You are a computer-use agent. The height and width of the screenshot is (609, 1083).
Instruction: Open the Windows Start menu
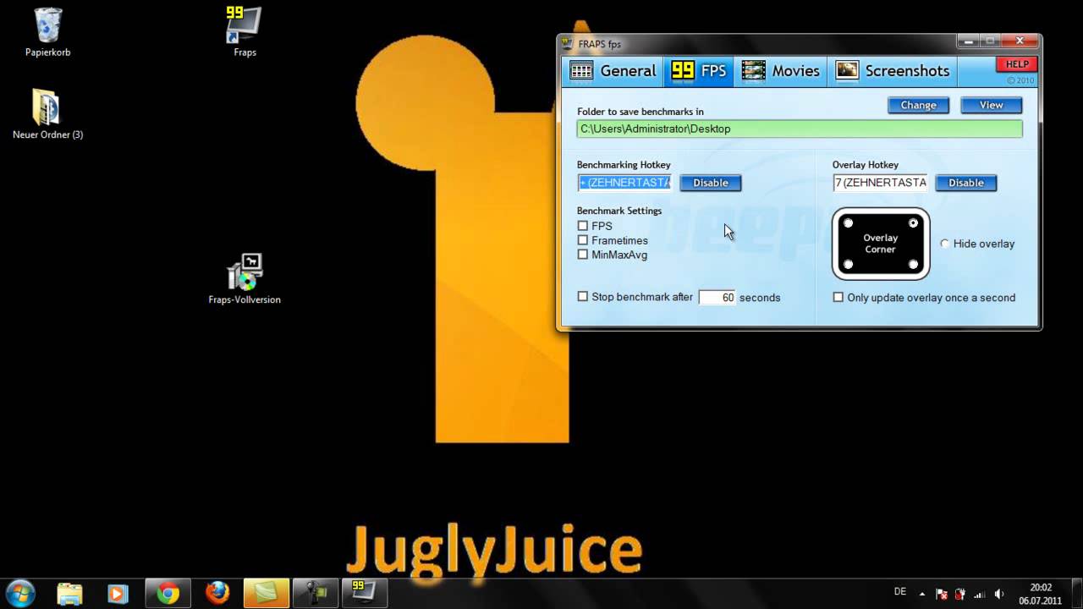19,593
